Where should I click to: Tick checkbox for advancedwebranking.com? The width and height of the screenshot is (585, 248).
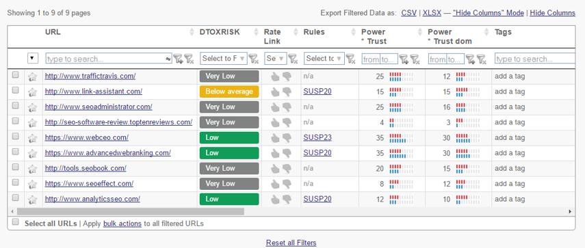[x=15, y=152]
